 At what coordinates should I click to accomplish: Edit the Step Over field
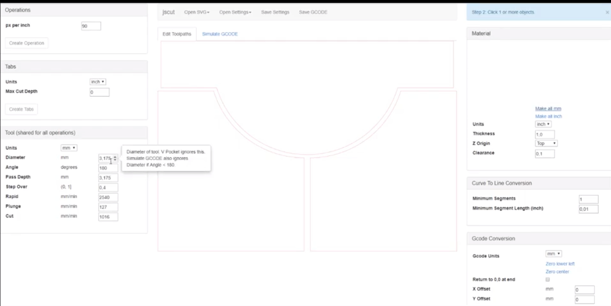[x=108, y=187]
